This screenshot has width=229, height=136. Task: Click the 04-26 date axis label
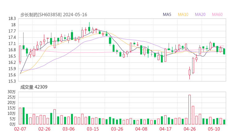pos(190,129)
